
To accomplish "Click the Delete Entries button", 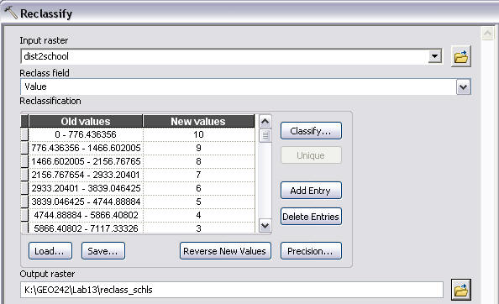I will [311, 217].
